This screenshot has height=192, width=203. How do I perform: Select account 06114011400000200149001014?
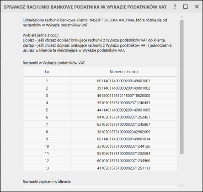pos(123,139)
